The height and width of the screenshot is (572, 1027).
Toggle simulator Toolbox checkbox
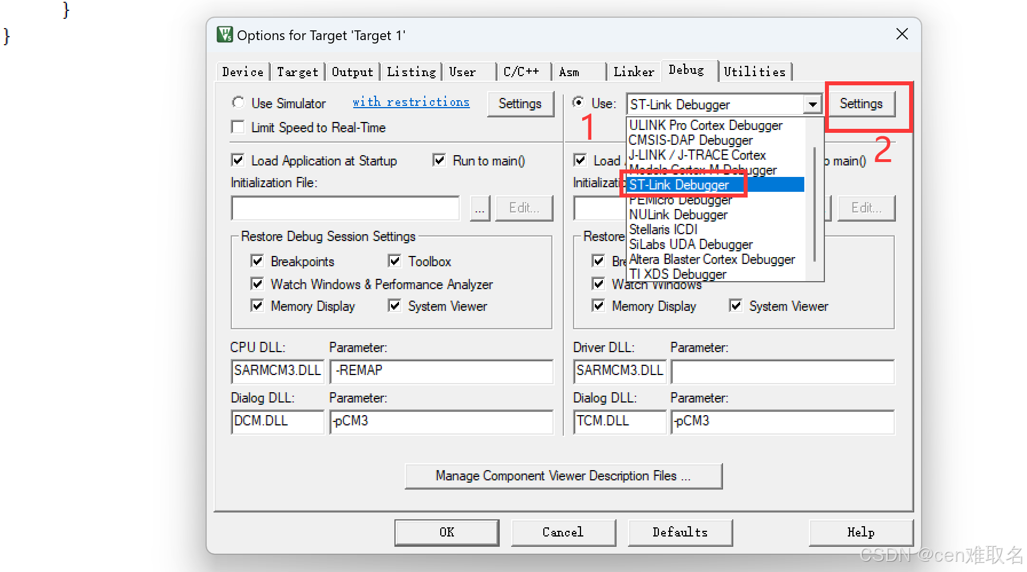tap(394, 261)
